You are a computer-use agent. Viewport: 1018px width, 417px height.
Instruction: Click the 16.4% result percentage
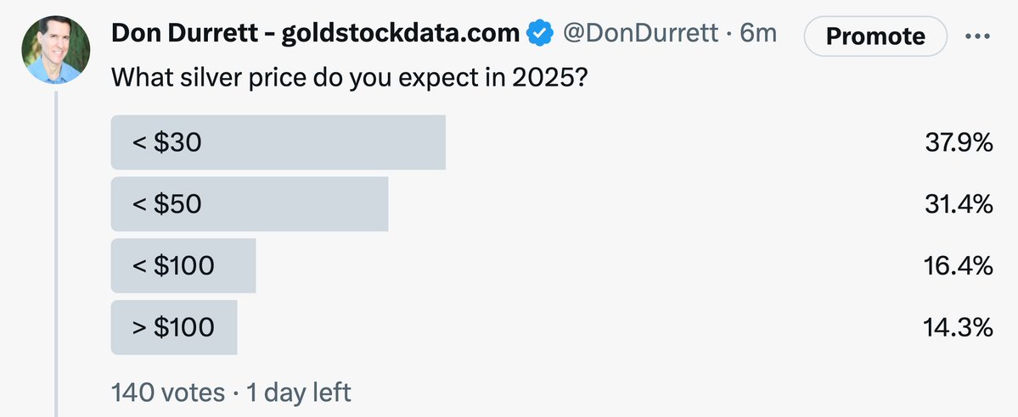[959, 265]
